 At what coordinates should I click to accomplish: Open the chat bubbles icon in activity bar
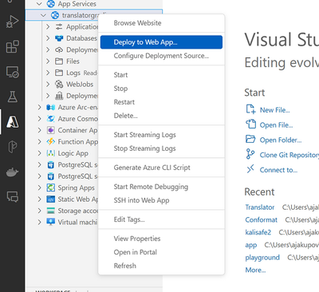(12, 197)
